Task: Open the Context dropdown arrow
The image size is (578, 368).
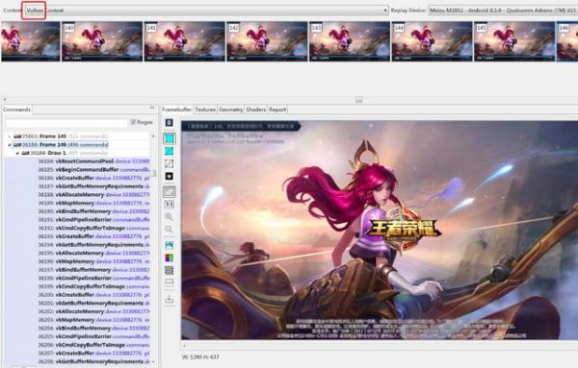Action: [x=385, y=11]
